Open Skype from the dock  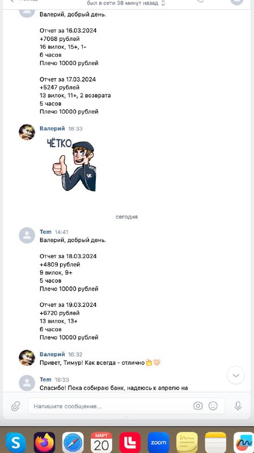(x=16, y=442)
